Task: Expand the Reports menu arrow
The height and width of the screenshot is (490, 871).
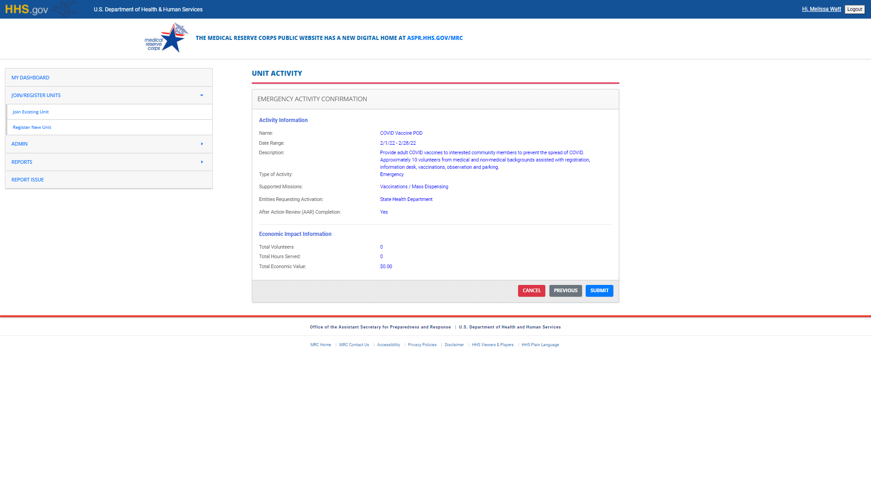Action: pos(202,162)
